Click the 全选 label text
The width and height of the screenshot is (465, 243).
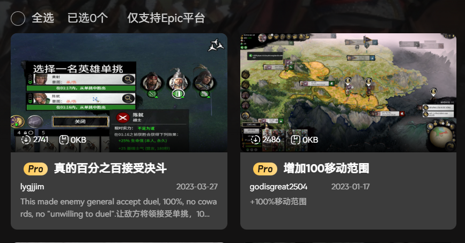(x=43, y=18)
